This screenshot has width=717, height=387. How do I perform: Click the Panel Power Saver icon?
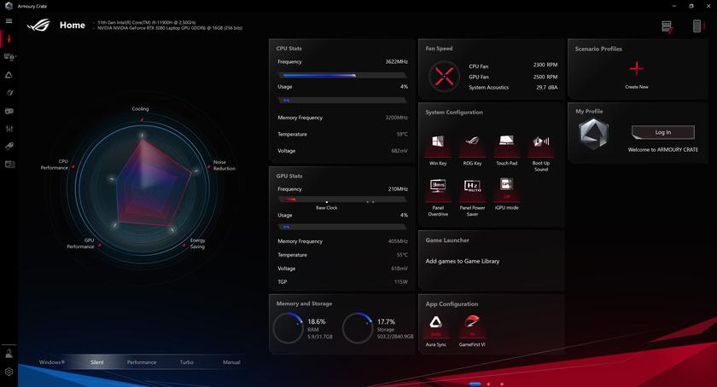[472, 187]
